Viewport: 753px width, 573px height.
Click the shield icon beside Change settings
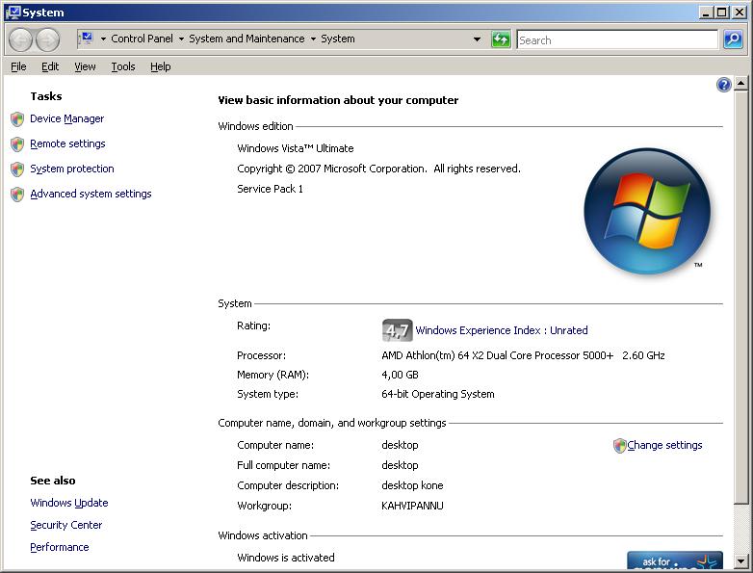[x=619, y=446]
